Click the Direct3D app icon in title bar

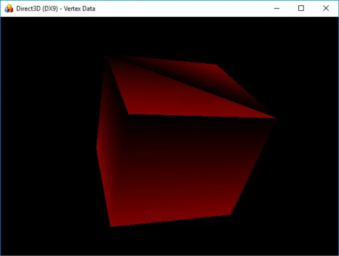pyautogui.click(x=9, y=8)
